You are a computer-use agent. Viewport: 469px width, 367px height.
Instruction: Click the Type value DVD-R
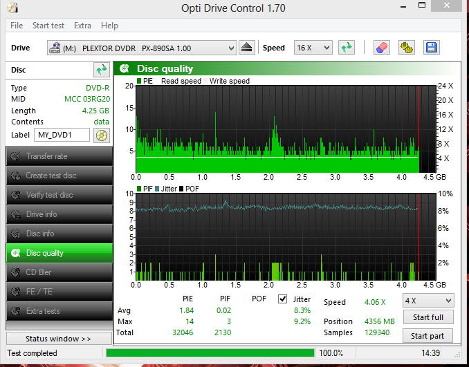click(x=98, y=88)
